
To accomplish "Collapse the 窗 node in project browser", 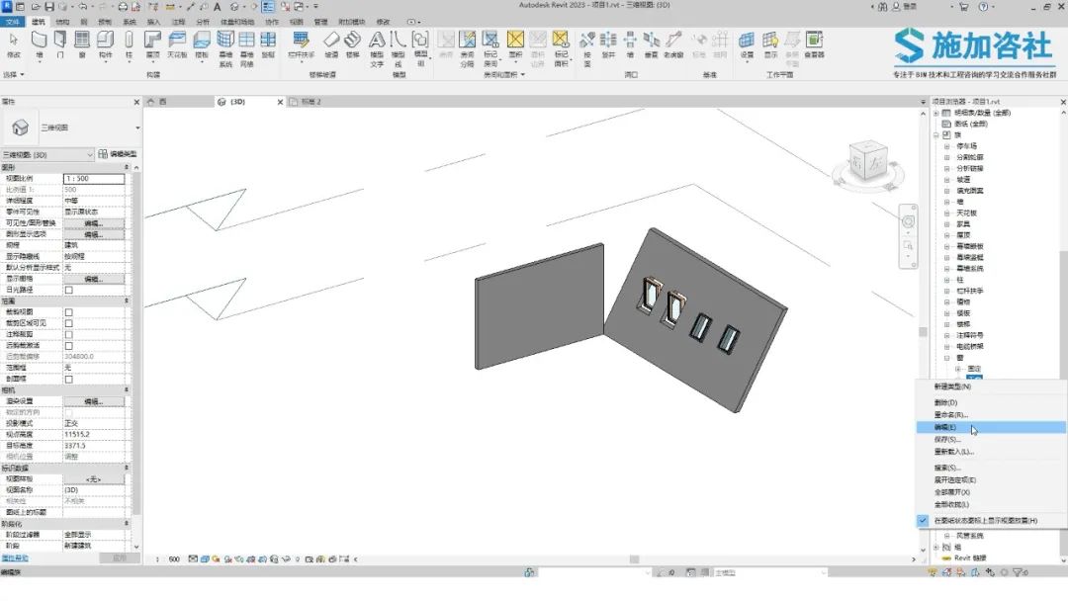I will click(946, 358).
